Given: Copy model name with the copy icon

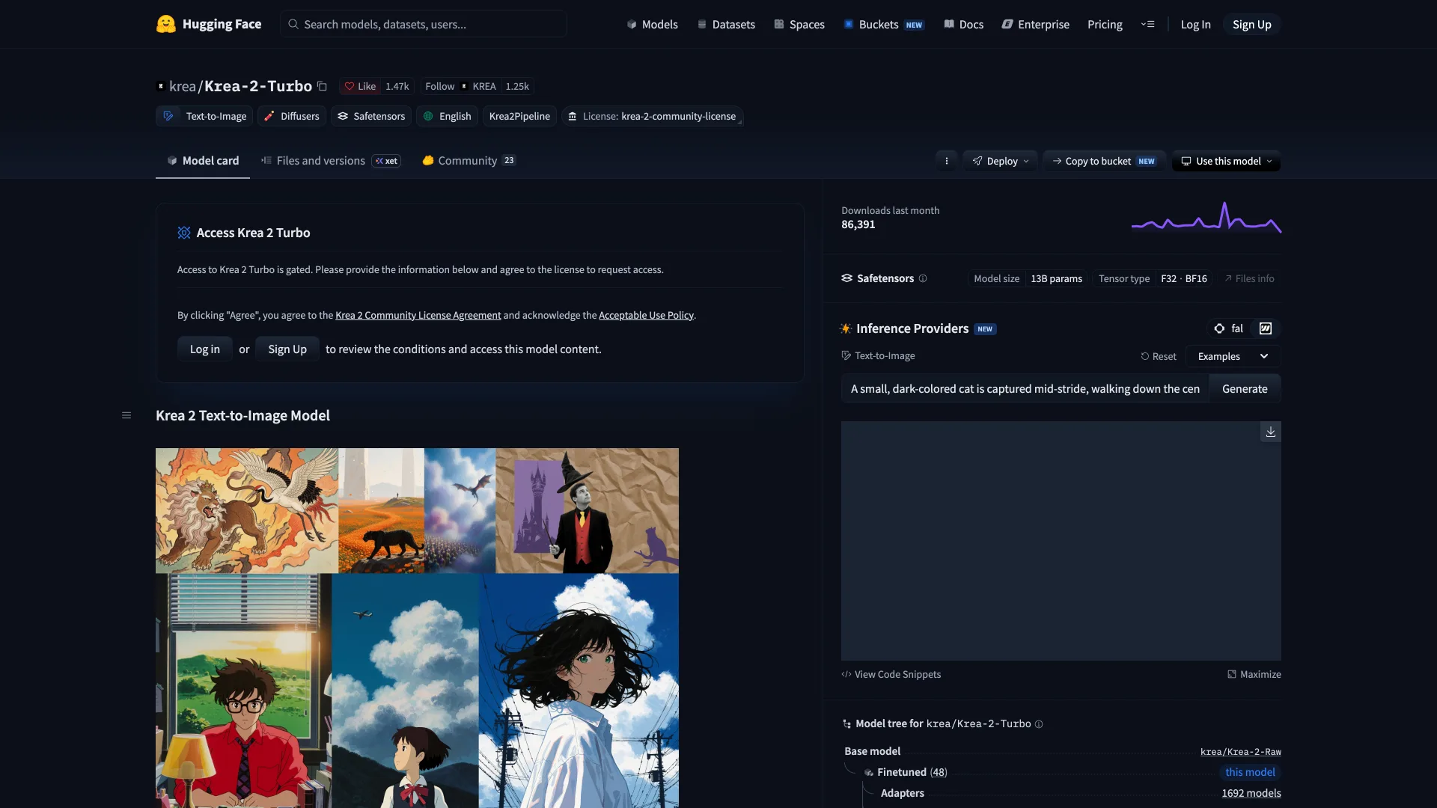Looking at the screenshot, I should tap(322, 86).
